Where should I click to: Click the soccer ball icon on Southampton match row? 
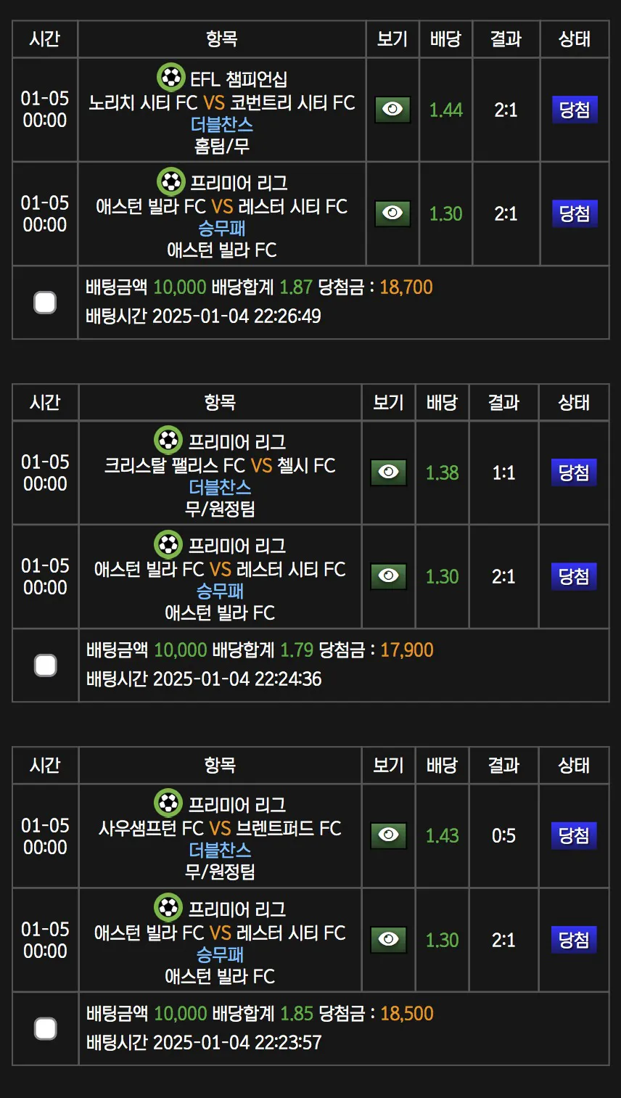pos(168,804)
